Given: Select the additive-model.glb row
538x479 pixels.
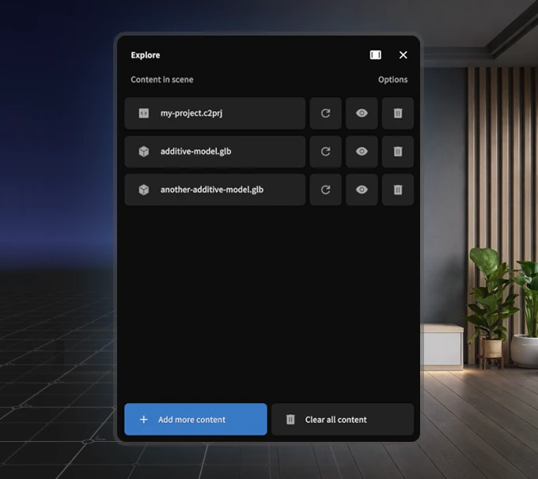Looking at the screenshot, I should (x=214, y=152).
